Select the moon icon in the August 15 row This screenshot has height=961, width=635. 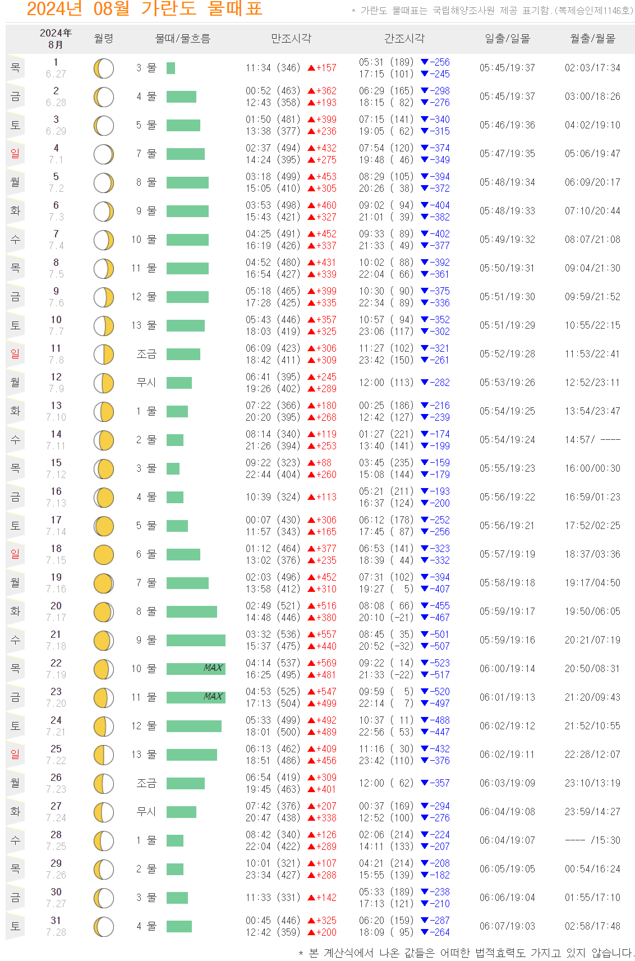coord(104,469)
